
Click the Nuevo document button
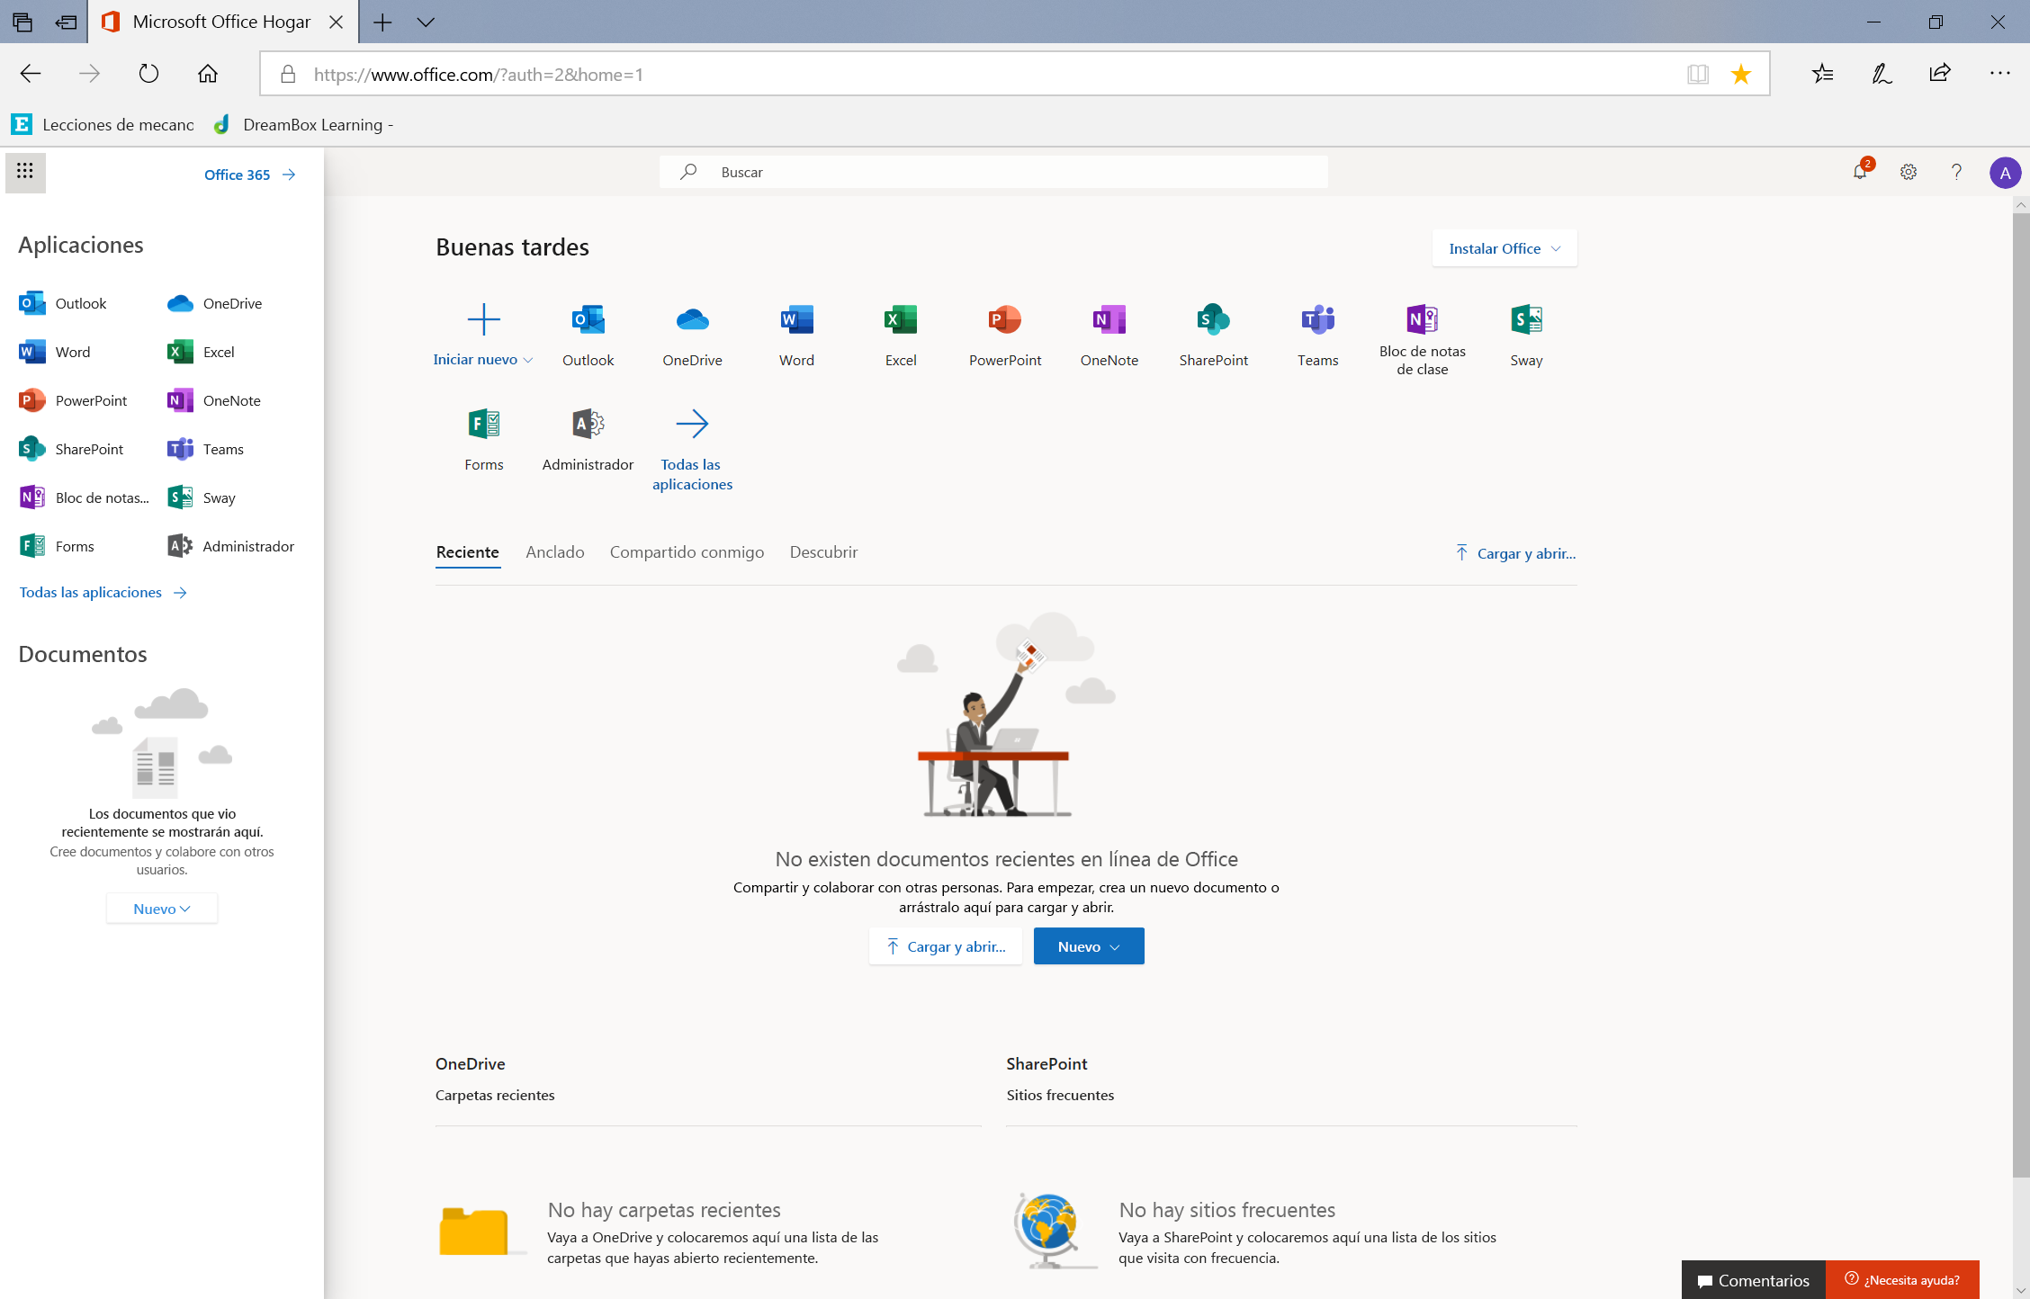tap(1088, 945)
